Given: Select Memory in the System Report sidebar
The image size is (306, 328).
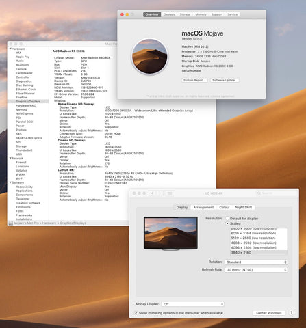Looking at the screenshot, I should coord(21,109).
